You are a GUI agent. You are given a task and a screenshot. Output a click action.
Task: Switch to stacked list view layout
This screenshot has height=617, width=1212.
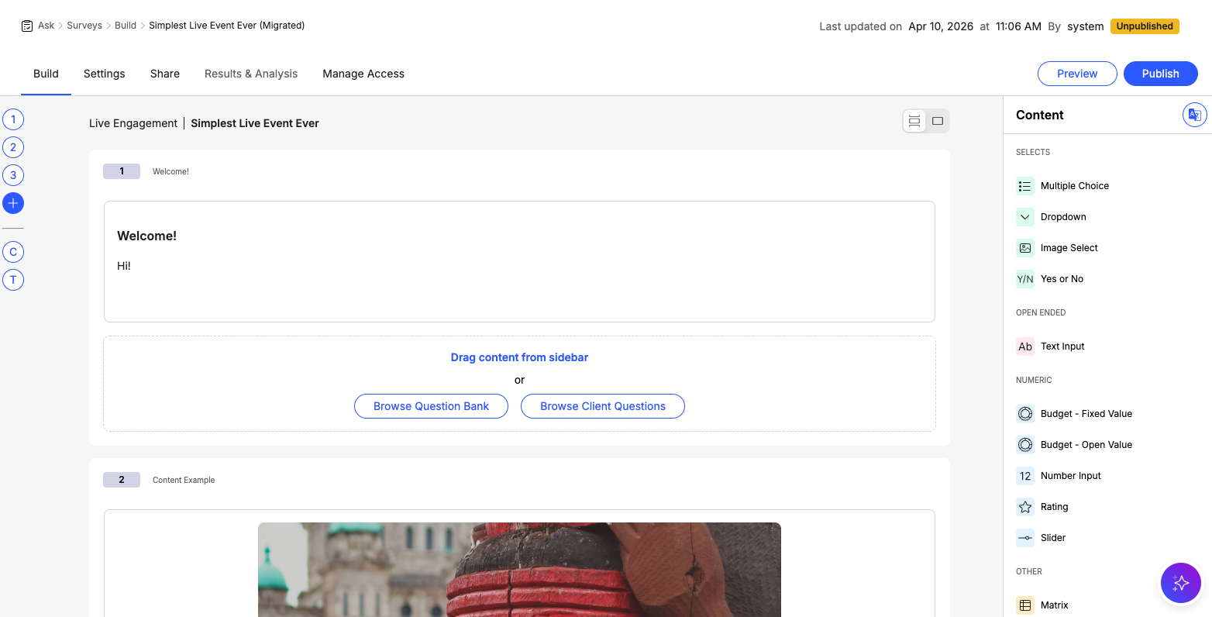point(914,121)
